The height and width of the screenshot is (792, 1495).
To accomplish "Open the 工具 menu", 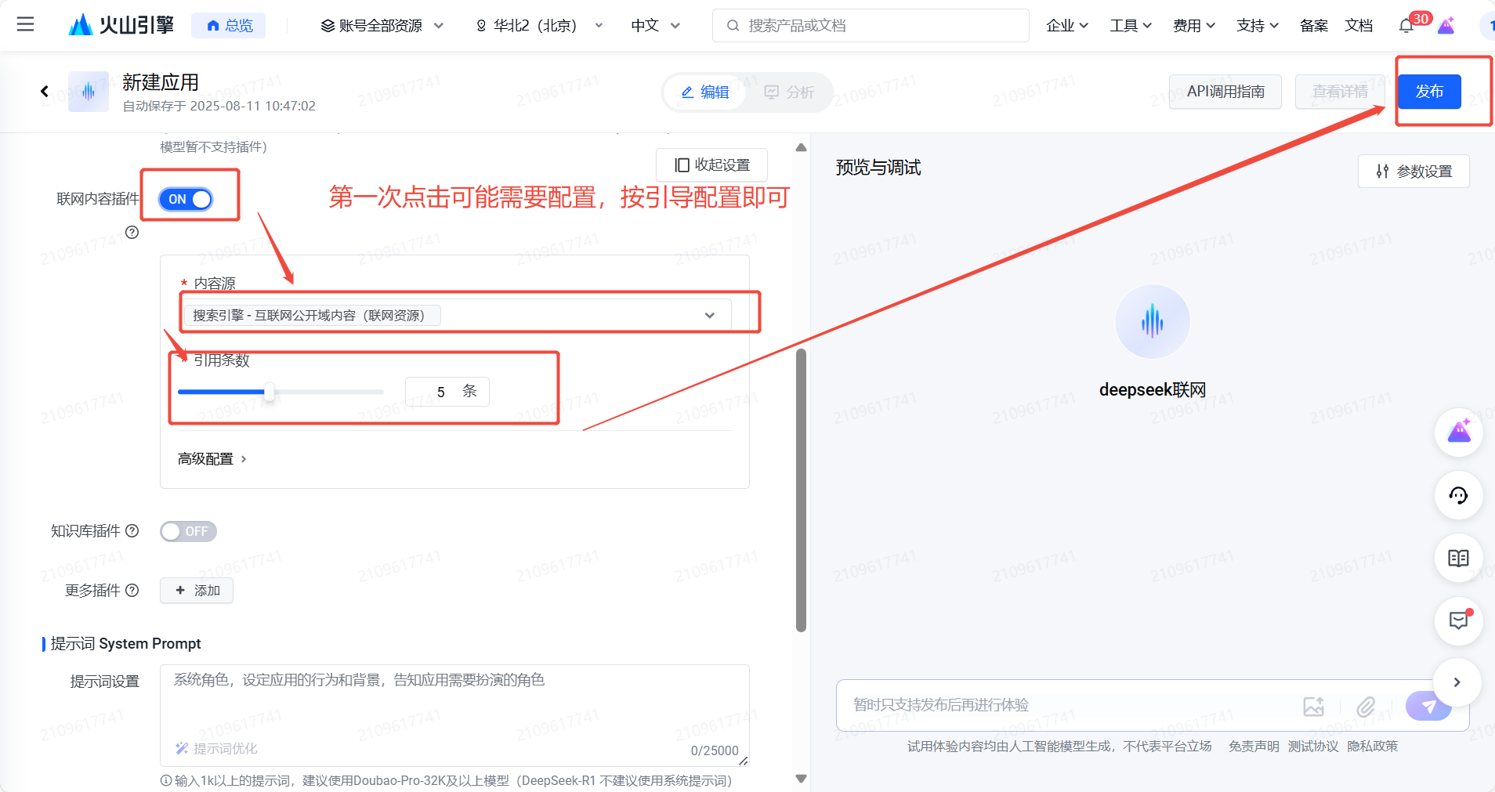I will pyautogui.click(x=1131, y=26).
